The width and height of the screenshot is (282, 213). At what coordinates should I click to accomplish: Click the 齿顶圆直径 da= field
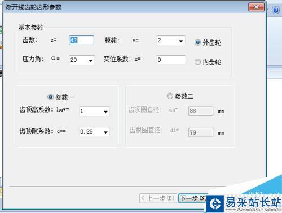click(x=201, y=111)
